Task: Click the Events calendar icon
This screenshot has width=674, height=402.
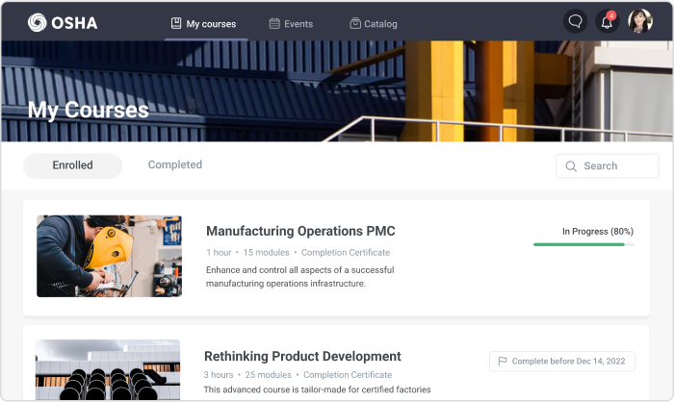Action: coord(274,23)
